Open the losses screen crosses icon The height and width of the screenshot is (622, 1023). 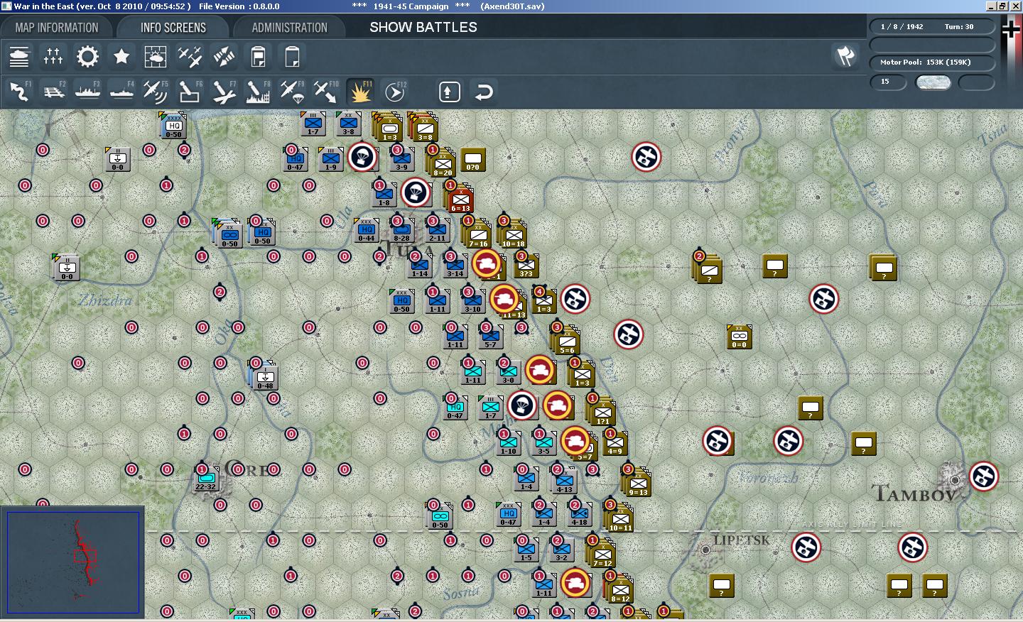(x=53, y=56)
